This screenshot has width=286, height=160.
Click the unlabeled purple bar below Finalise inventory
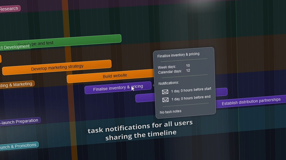pos(145,98)
